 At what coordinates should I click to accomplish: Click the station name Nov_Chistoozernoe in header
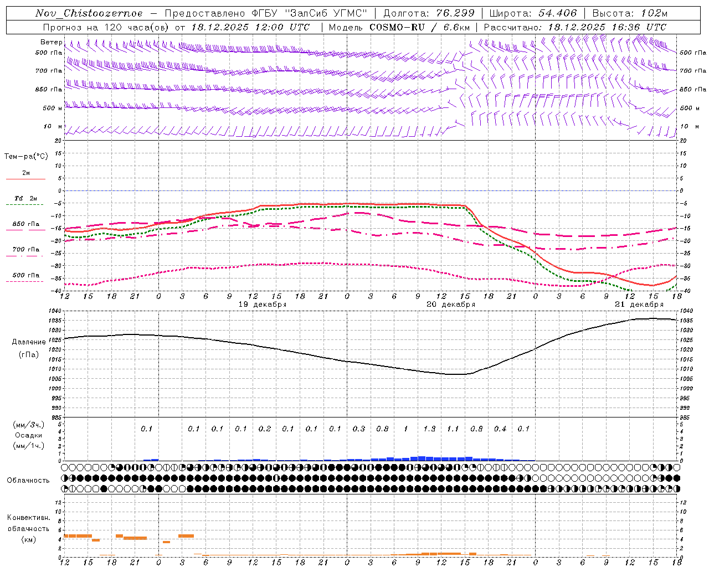point(89,13)
